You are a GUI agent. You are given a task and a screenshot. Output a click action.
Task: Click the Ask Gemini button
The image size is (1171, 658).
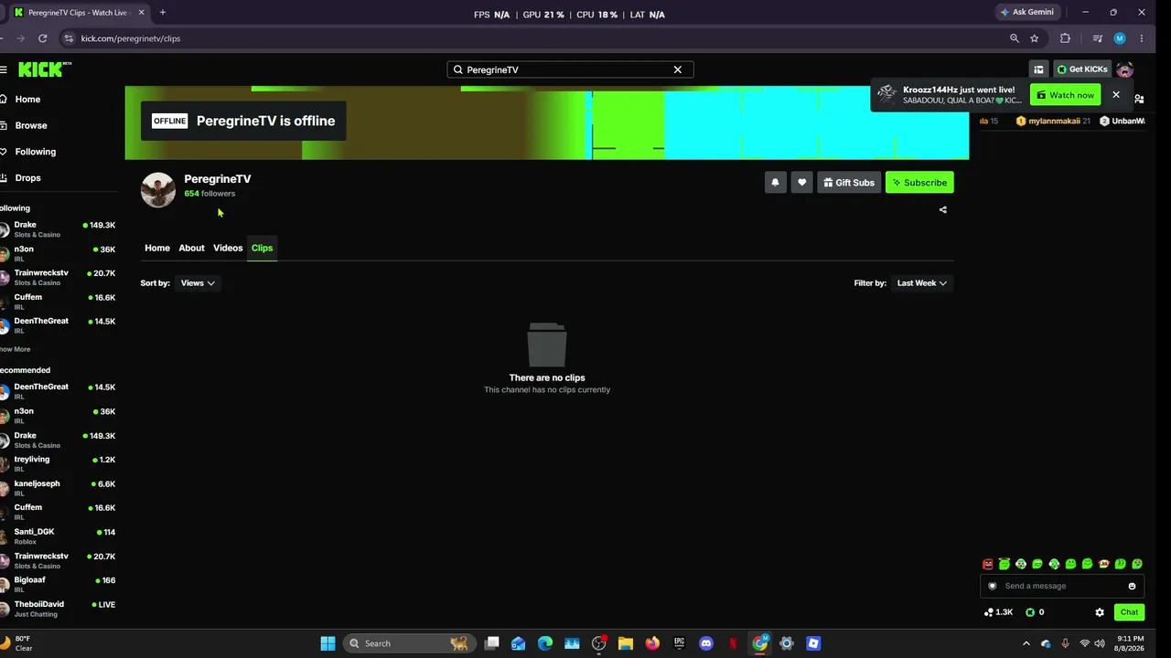[x=1026, y=12]
